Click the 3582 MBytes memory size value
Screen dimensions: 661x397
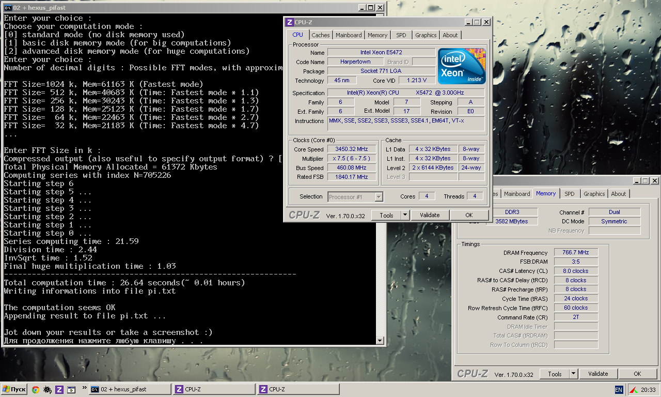click(512, 221)
